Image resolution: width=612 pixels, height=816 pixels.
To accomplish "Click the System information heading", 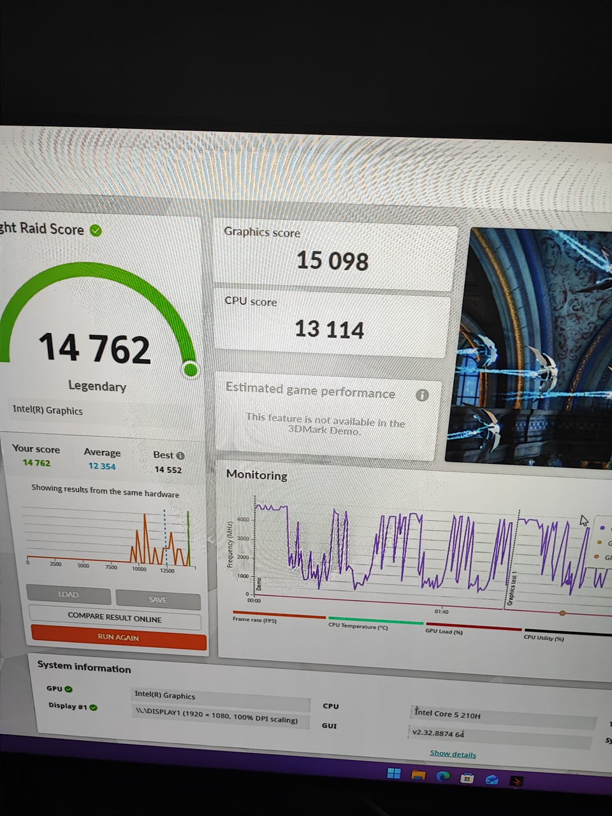I will (x=84, y=667).
